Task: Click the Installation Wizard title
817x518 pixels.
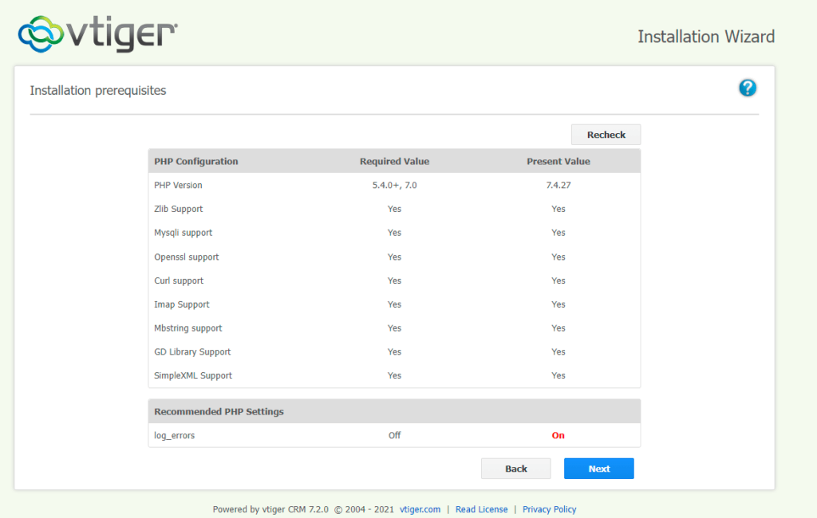Action: click(x=706, y=37)
